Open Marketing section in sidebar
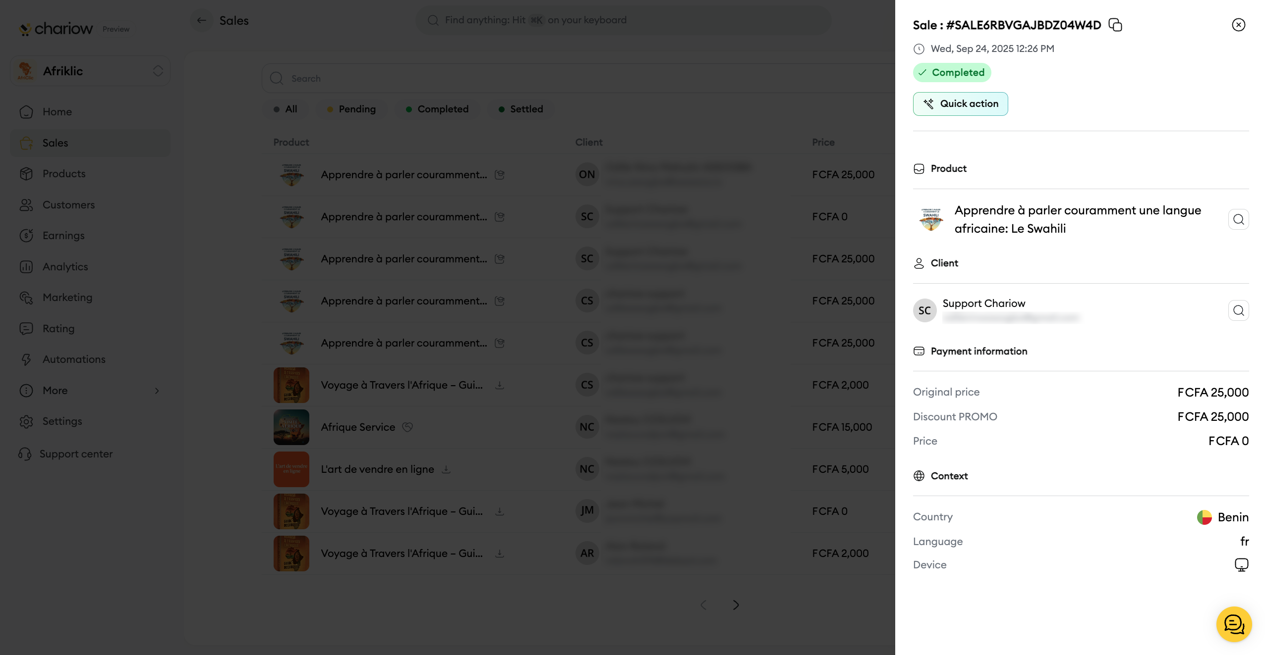This screenshot has width=1265, height=655. pos(67,298)
